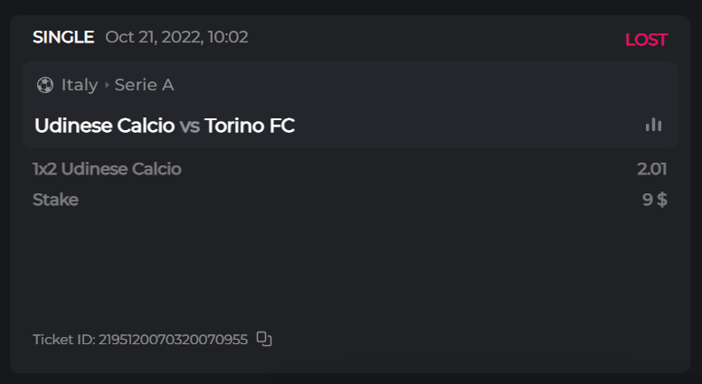
Task: Click the 2.01 odds value
Action: (651, 169)
